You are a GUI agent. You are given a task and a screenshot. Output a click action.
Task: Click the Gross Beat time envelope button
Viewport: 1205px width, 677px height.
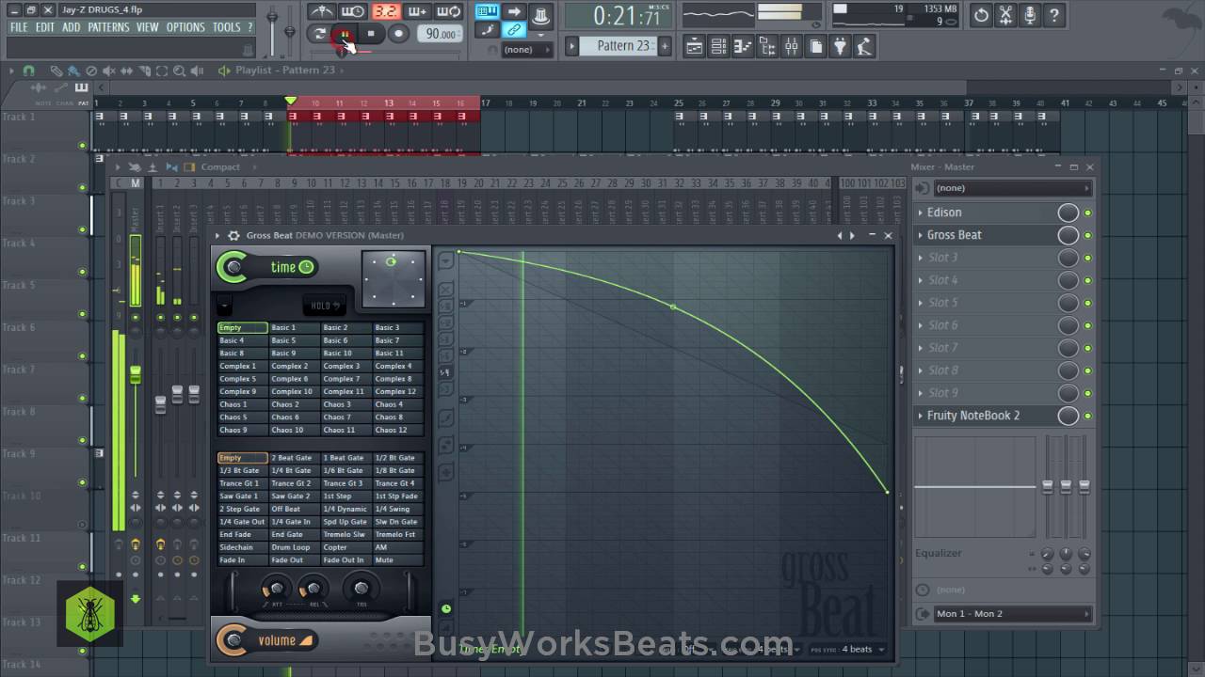pos(266,268)
